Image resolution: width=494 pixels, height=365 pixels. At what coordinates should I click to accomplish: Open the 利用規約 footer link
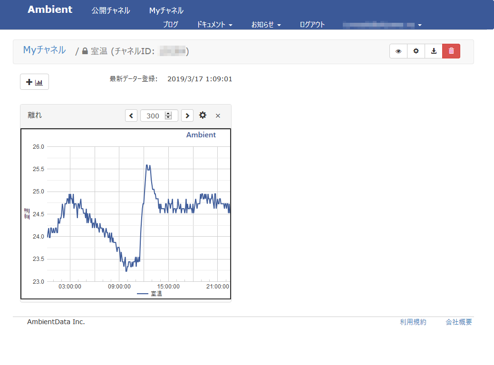413,322
